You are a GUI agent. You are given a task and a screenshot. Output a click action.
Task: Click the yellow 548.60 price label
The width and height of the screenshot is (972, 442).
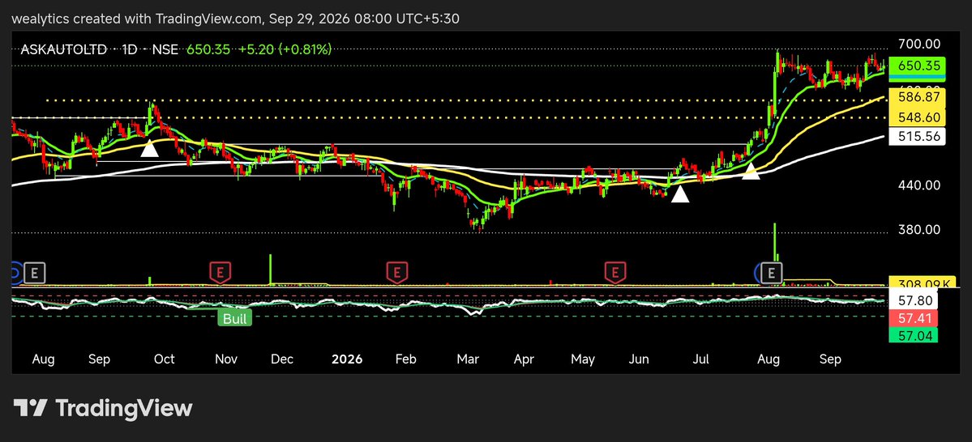(918, 117)
